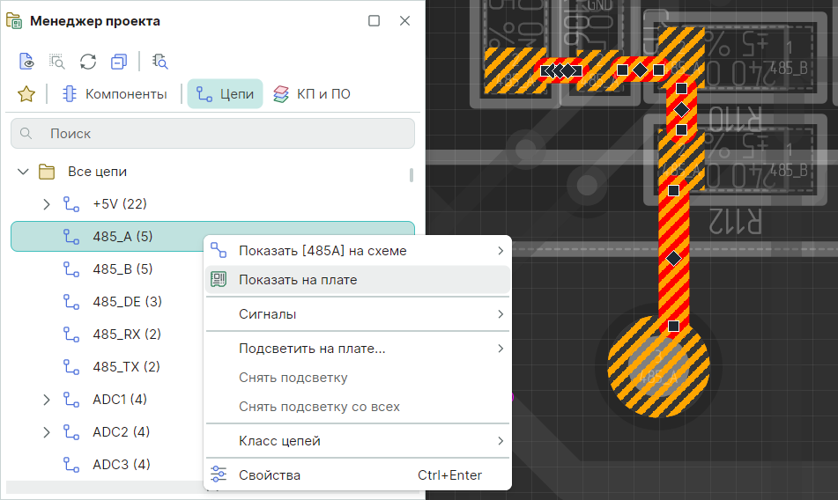Viewport: 838px width, 500px height.
Task: Click the schematic icon by Показать [485A]
Action: pos(219,250)
